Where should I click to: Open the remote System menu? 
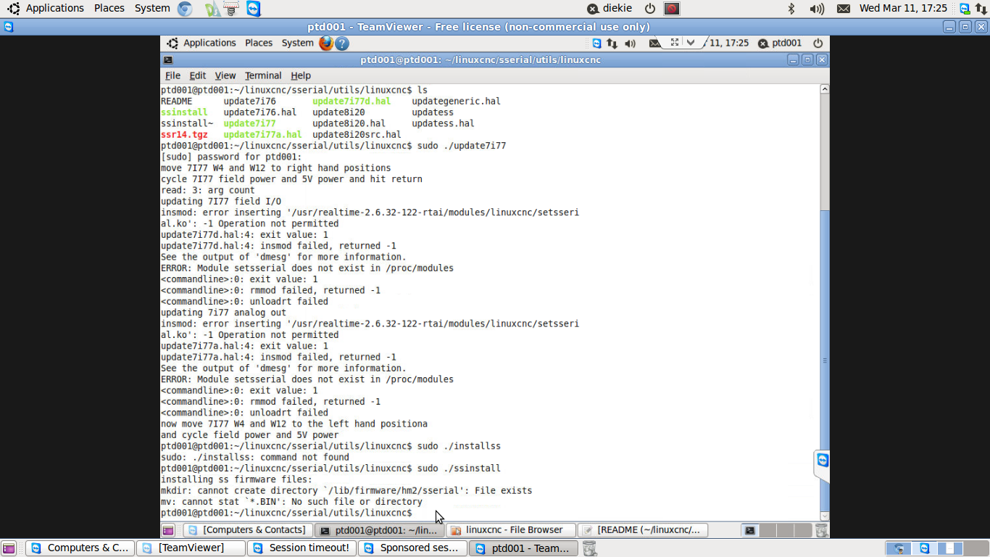click(297, 43)
